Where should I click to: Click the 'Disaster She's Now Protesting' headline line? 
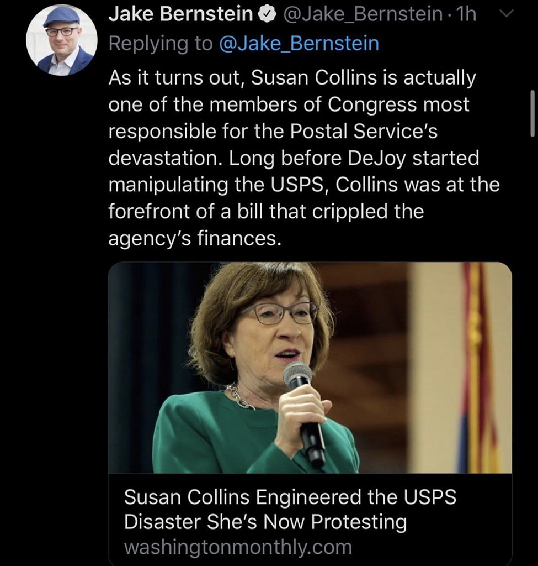coord(265,522)
